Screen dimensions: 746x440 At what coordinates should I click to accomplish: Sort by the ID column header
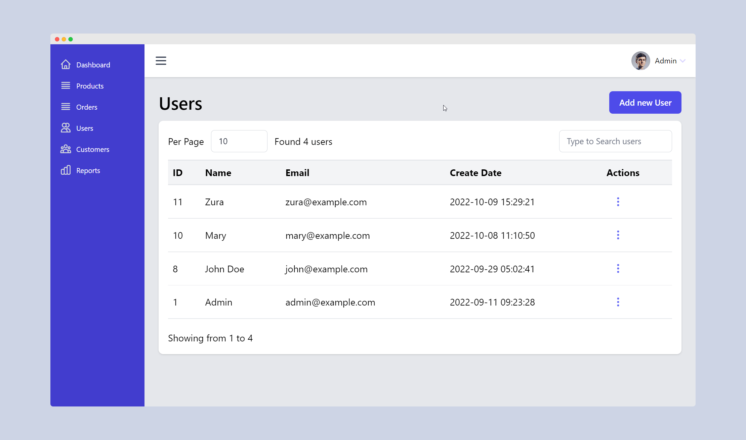[177, 173]
